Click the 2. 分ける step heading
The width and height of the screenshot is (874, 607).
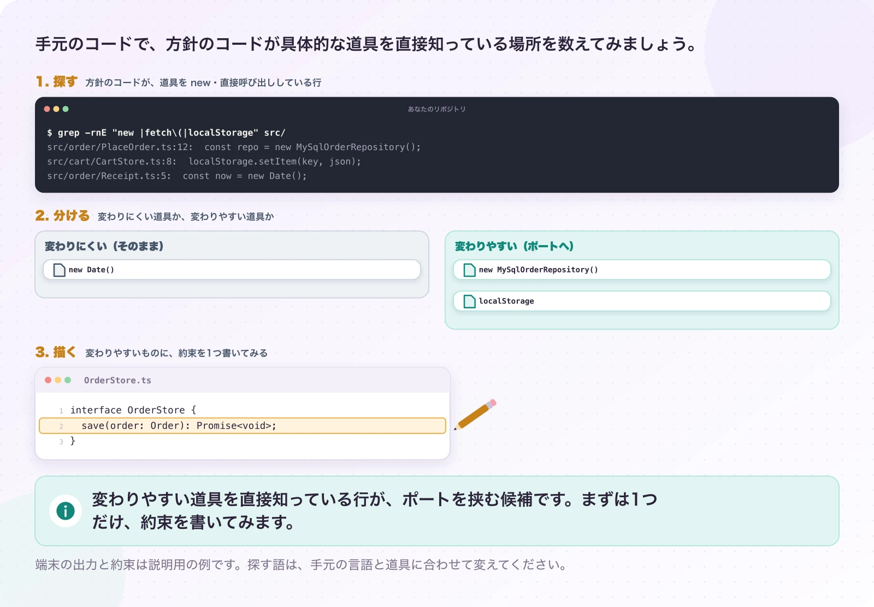(62, 216)
